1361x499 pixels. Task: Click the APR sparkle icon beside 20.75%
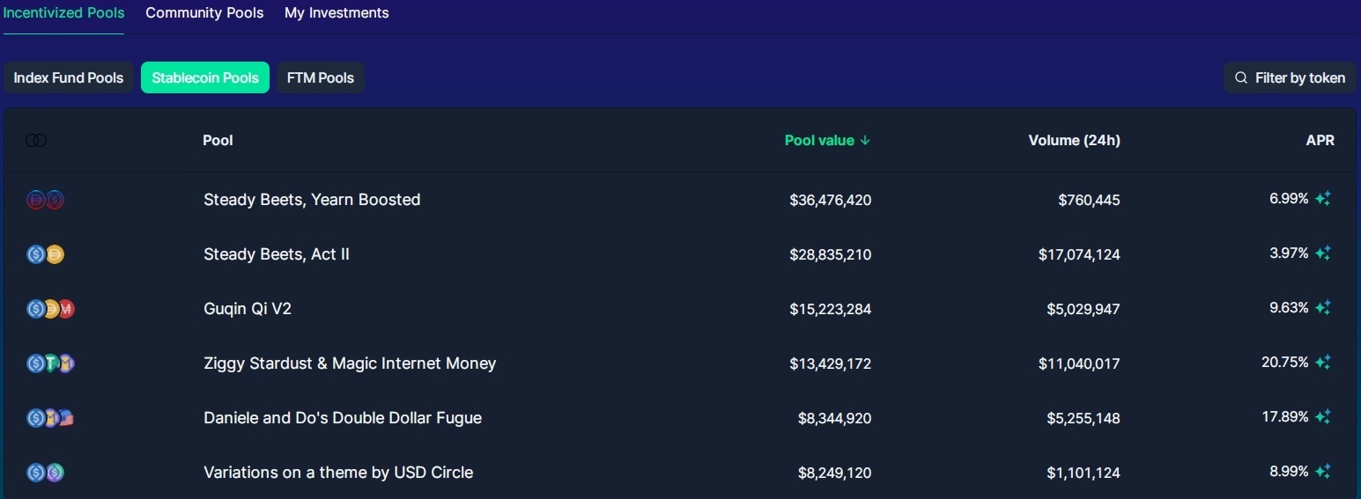1322,363
